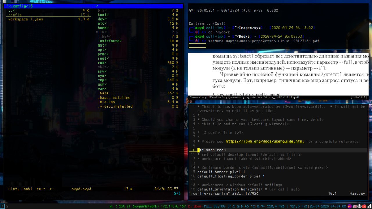Click the parent directory ../ entry in ranger

point(48,10)
